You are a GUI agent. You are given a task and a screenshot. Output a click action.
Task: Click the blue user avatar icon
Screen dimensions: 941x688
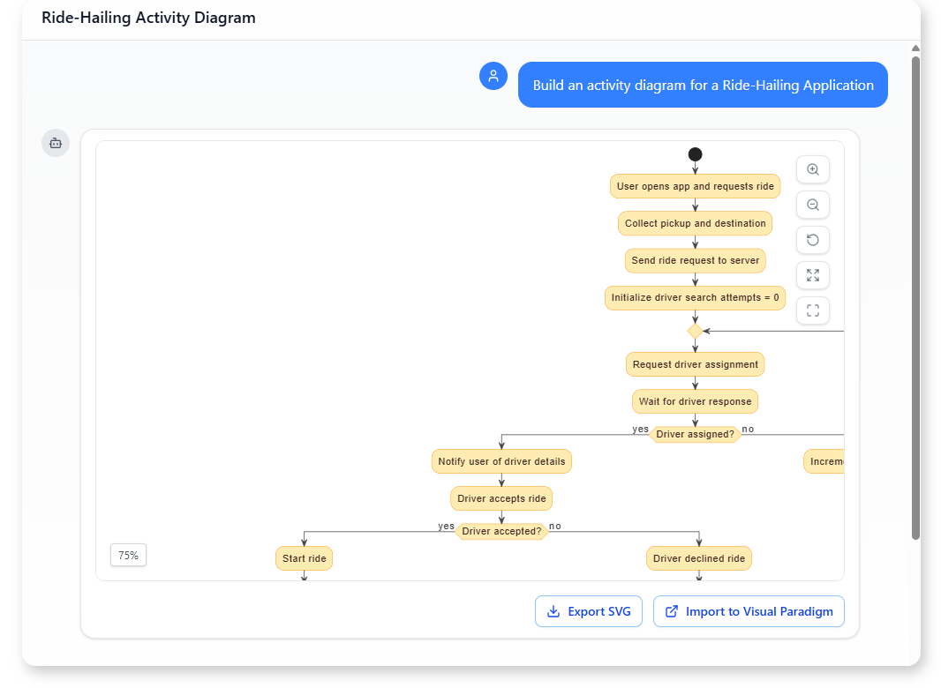(x=493, y=76)
